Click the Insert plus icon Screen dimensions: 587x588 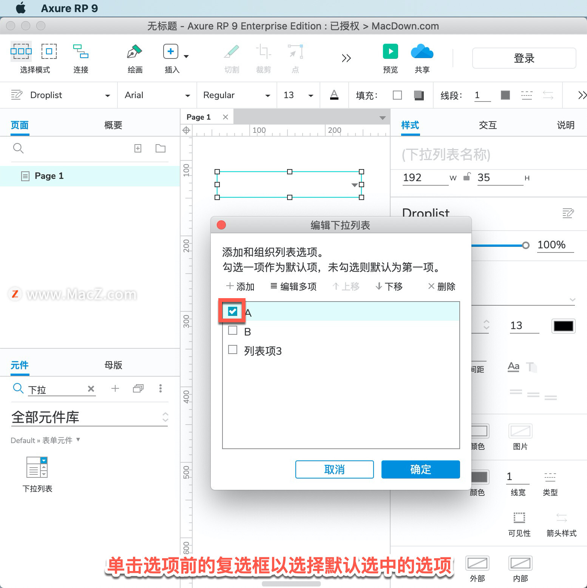point(170,51)
